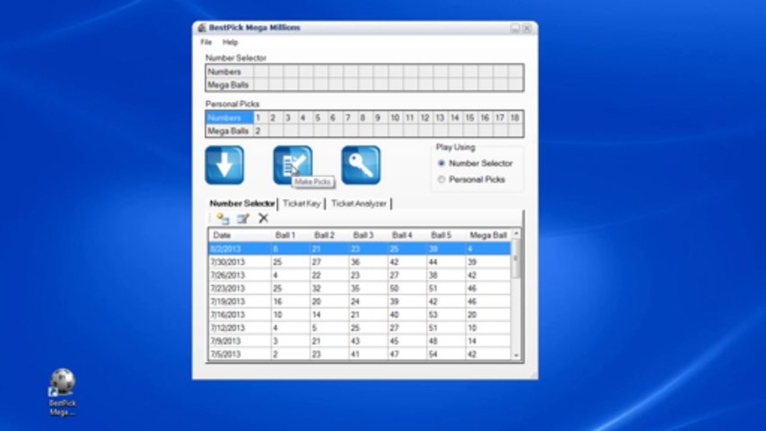Click the Numbers label in Number Selector grid
766x431 pixels.
229,72
